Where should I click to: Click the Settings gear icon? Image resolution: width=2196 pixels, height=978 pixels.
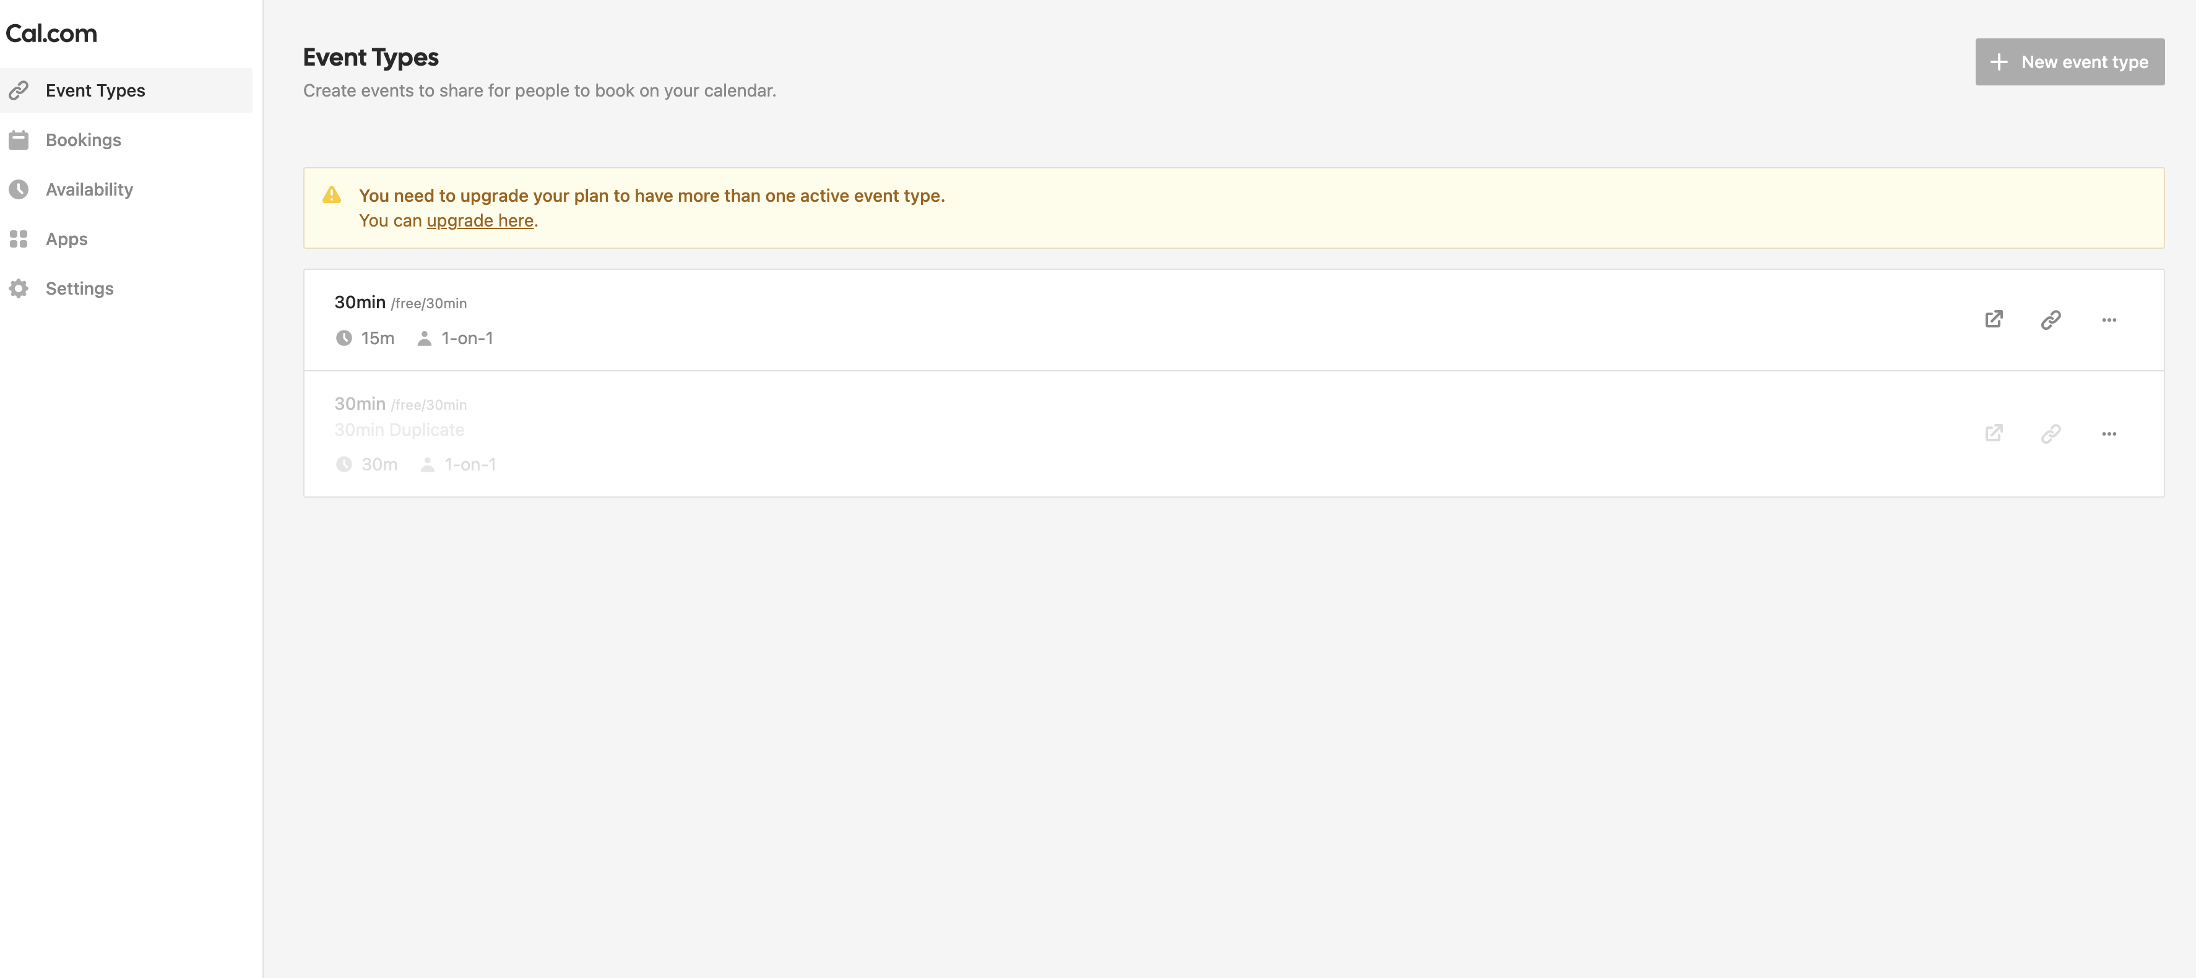coord(19,288)
